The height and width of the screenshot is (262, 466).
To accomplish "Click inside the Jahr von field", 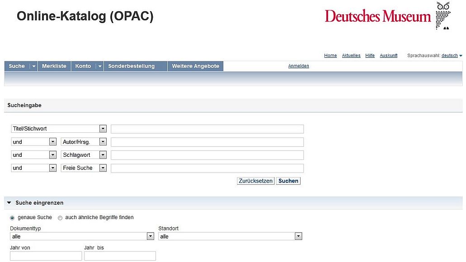I will (45, 256).
